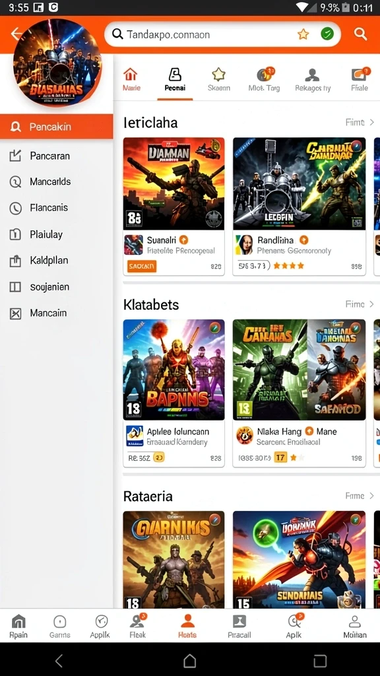380x676 pixels.
Task: Open the round game avatar at the top of the sidebar
Action: pos(57,63)
